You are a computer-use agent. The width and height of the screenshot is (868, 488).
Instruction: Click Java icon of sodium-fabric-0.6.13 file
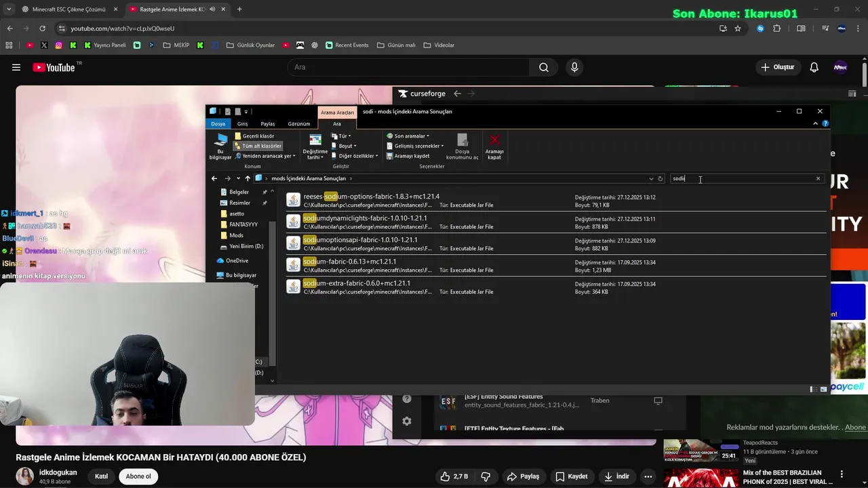(x=293, y=265)
